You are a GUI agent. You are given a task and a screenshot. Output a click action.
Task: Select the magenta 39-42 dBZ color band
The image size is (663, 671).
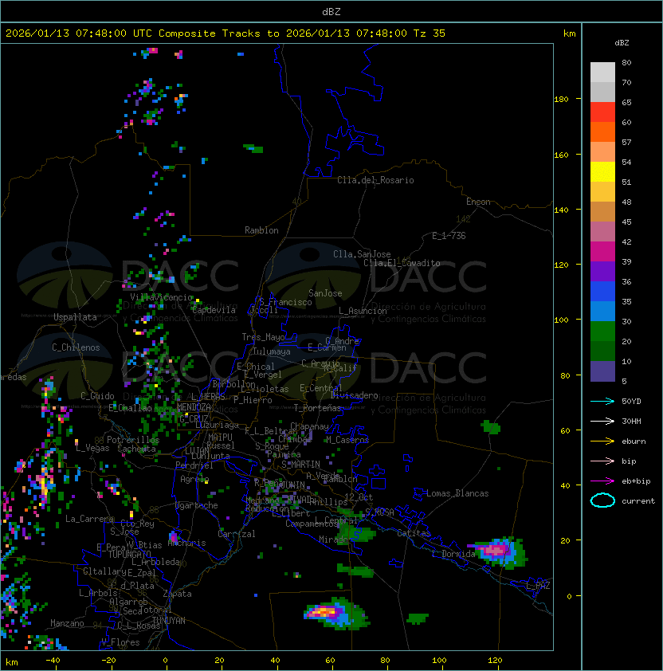(x=602, y=252)
